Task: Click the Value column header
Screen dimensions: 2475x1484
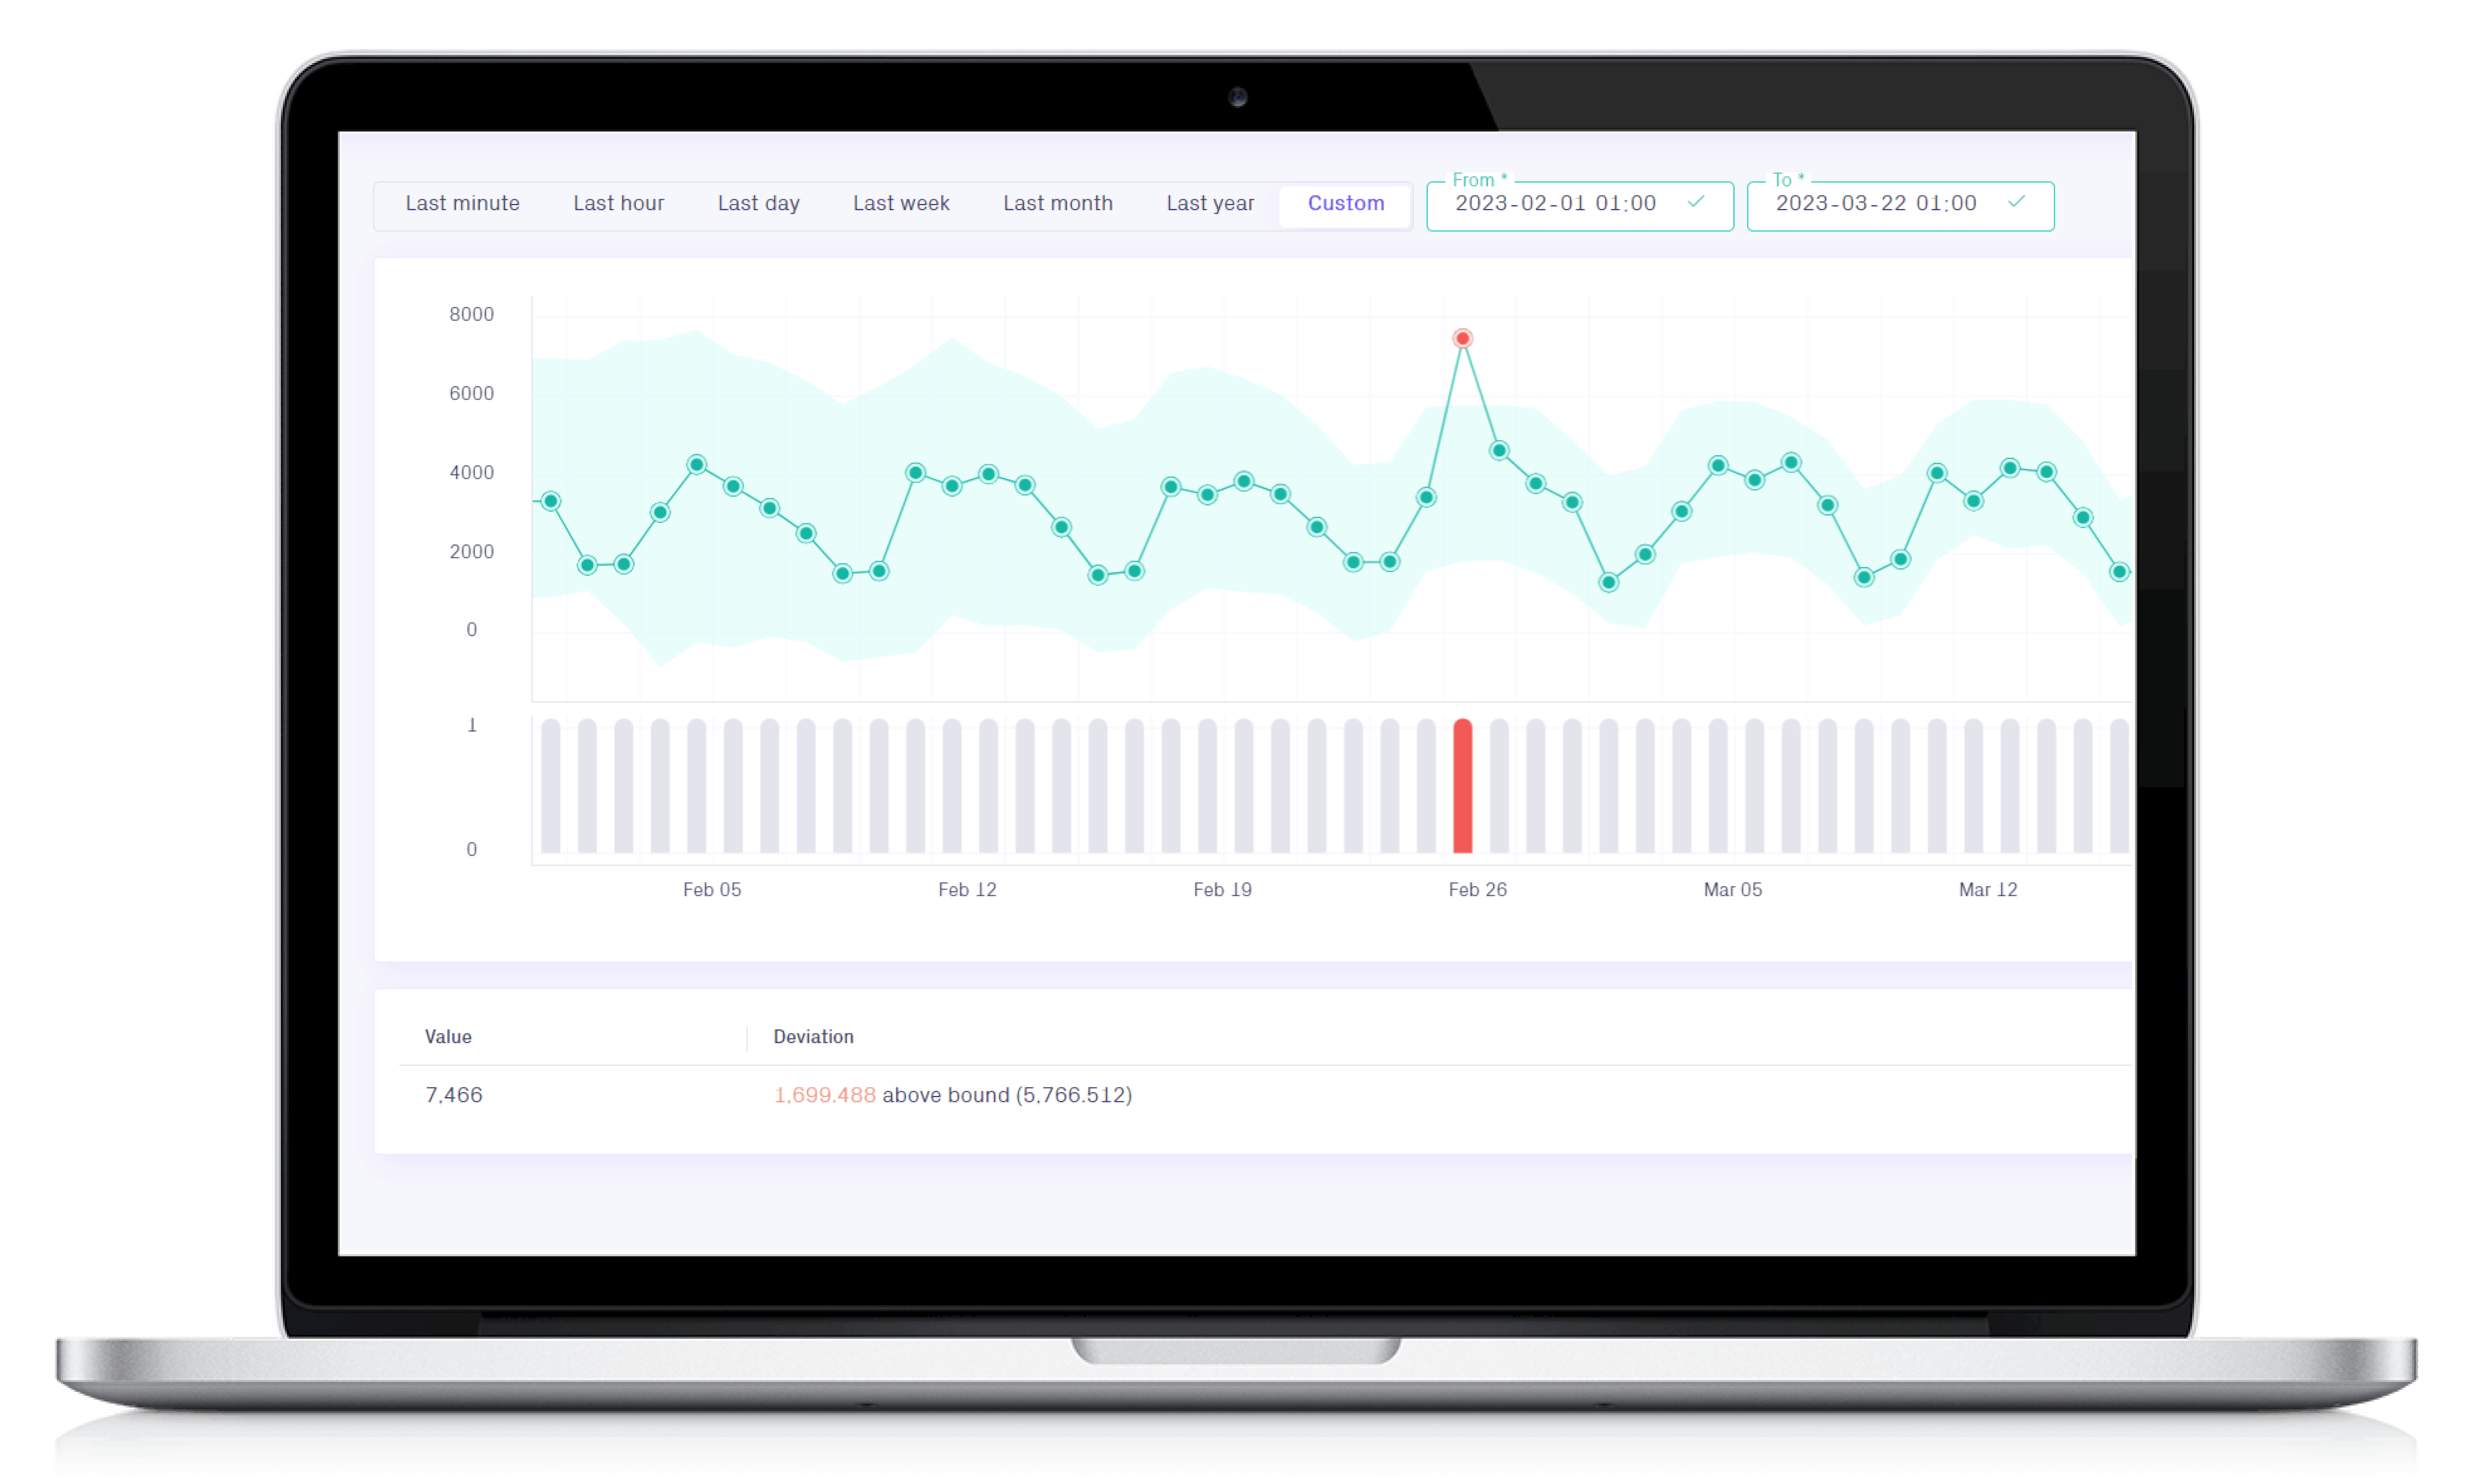Action: (x=448, y=1037)
